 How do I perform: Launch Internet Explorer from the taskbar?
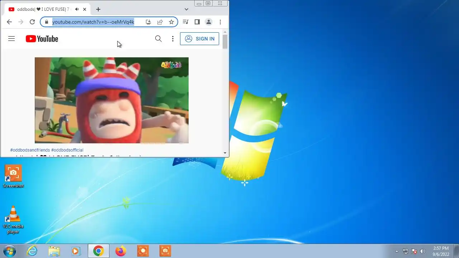(32, 251)
